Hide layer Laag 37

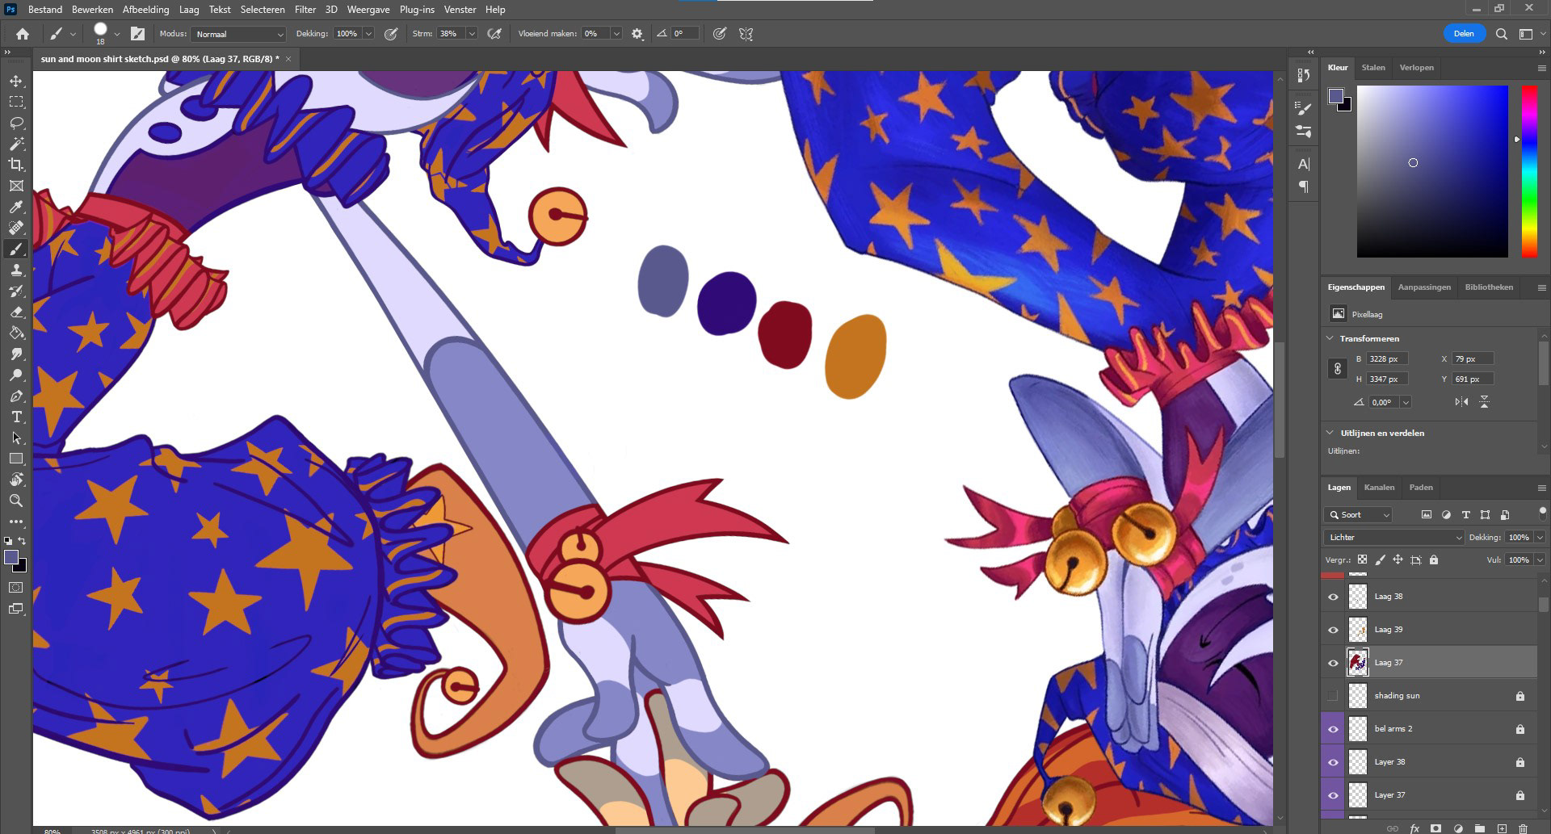click(1333, 663)
